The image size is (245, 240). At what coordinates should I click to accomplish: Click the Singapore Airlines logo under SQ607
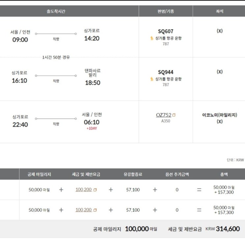152,38
